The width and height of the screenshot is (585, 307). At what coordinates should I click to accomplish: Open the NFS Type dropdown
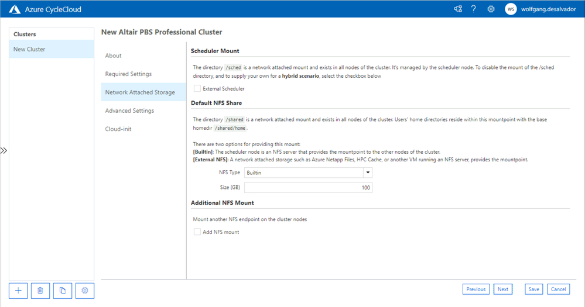(308, 173)
